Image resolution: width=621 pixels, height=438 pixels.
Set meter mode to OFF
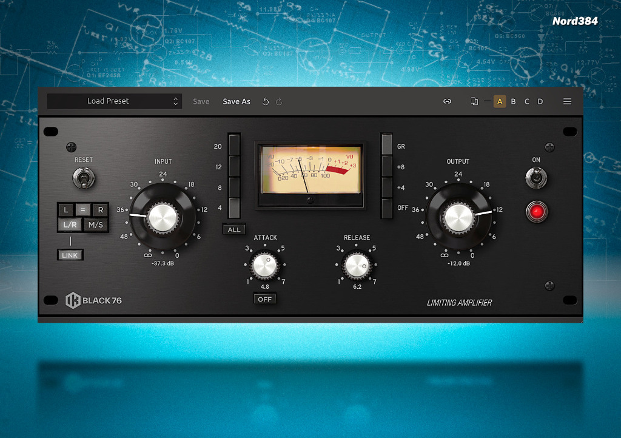coord(387,207)
